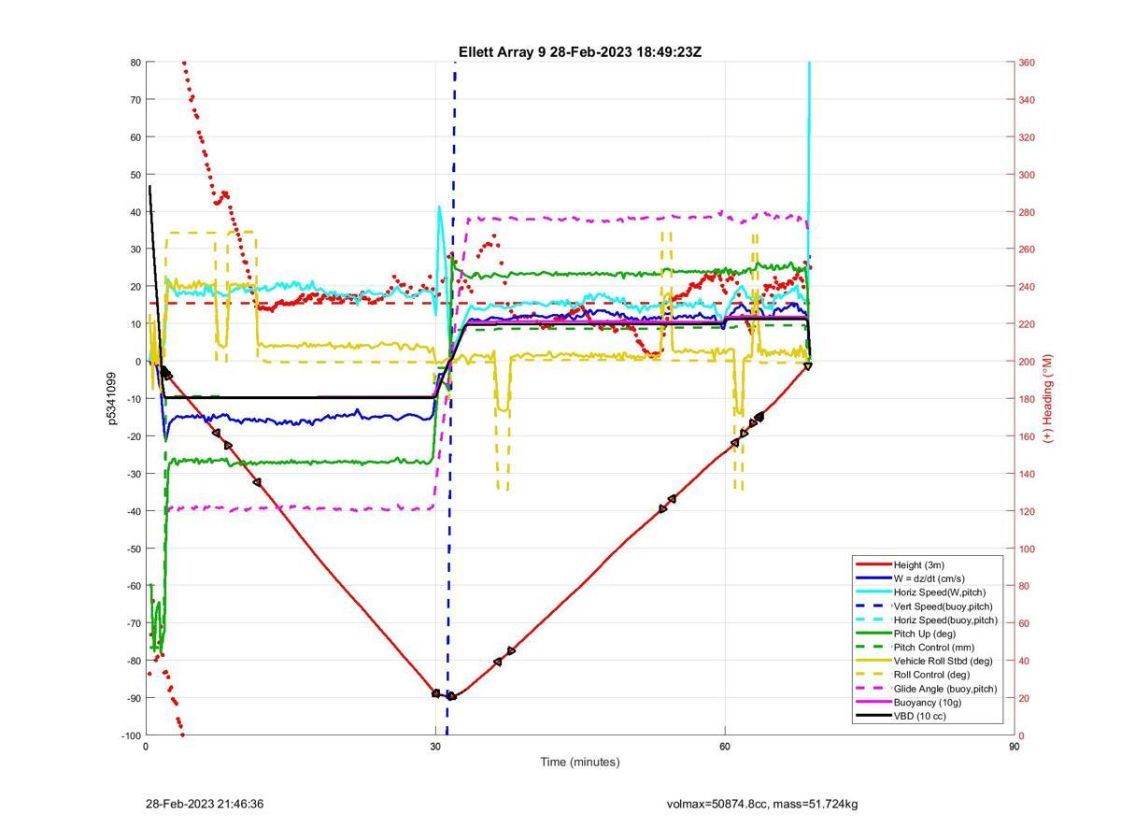Click the left axis tick label "-70"

133,623
